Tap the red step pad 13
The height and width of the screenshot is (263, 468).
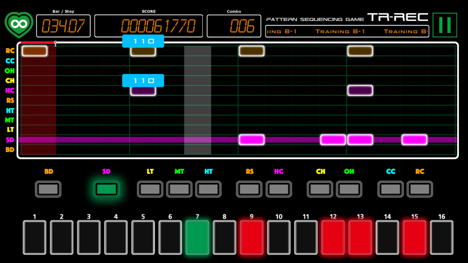coord(360,237)
